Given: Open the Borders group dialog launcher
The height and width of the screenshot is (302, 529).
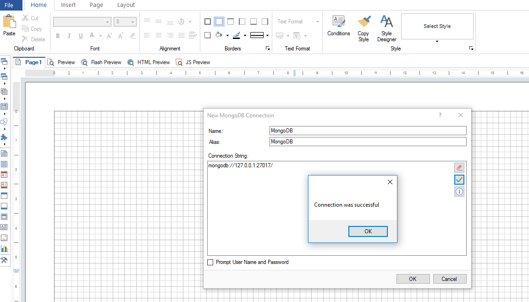Looking at the screenshot, I should pos(268,49).
